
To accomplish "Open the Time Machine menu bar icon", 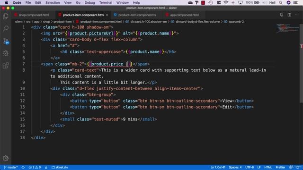I will coord(211,2).
